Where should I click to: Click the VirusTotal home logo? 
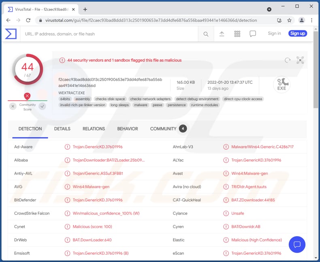(11, 34)
